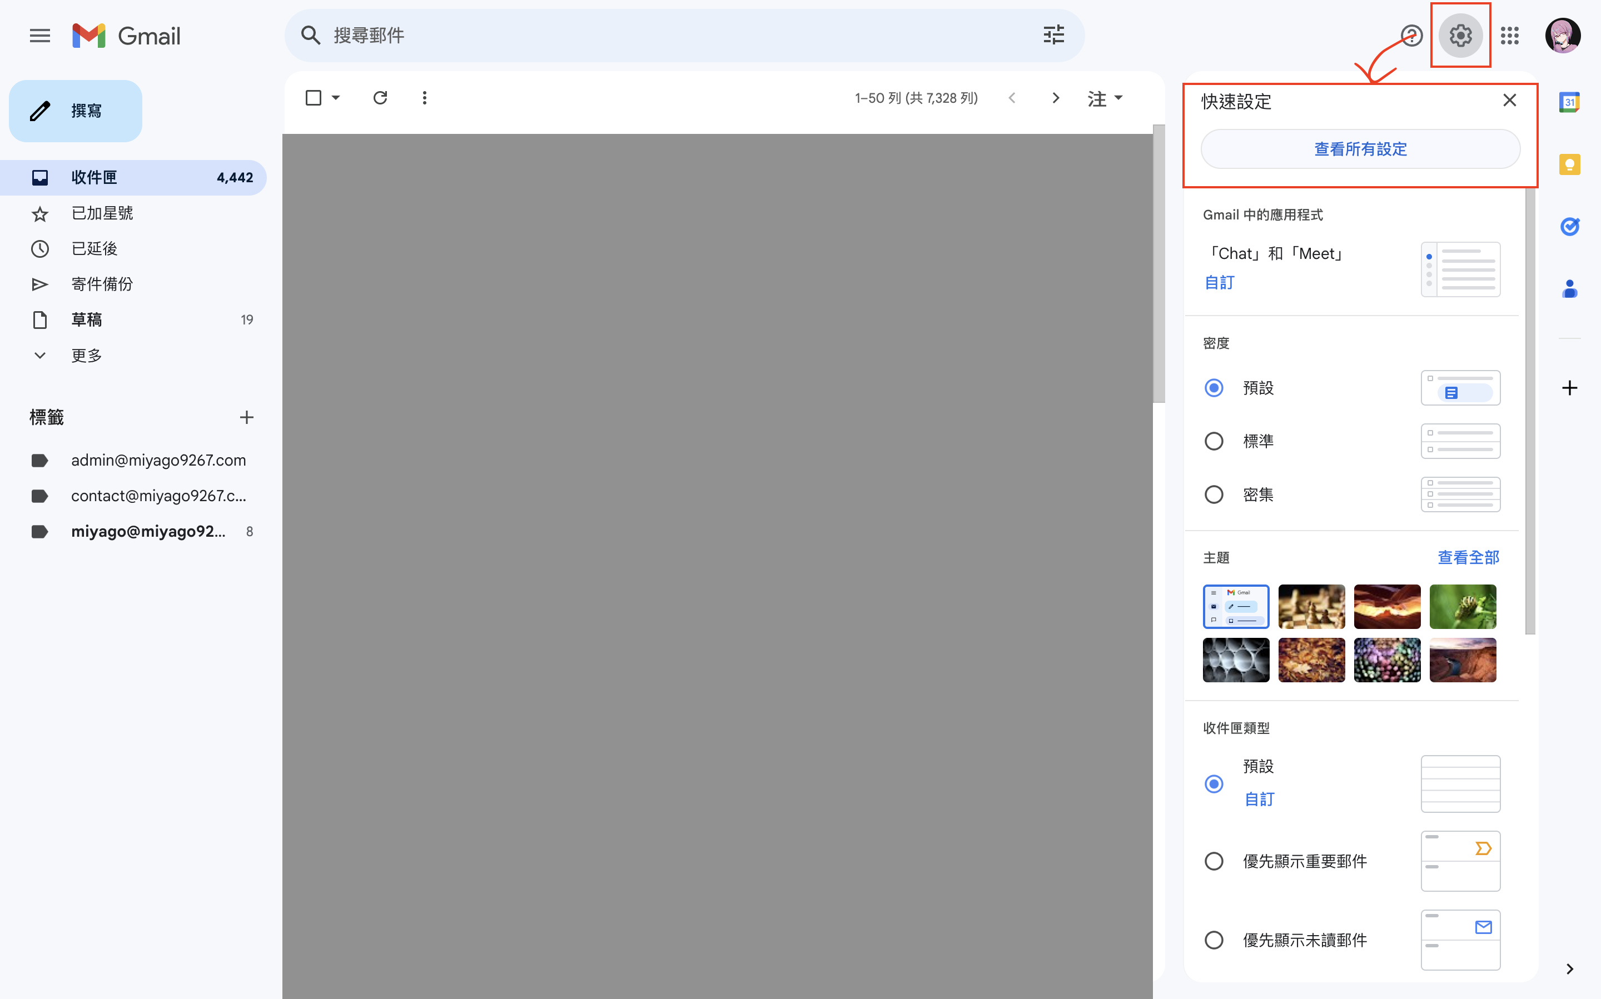The height and width of the screenshot is (999, 1601).
Task: Open the Google Tasks side panel icon
Action: (1569, 227)
